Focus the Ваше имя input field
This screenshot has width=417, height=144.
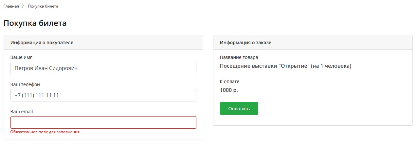click(103, 68)
